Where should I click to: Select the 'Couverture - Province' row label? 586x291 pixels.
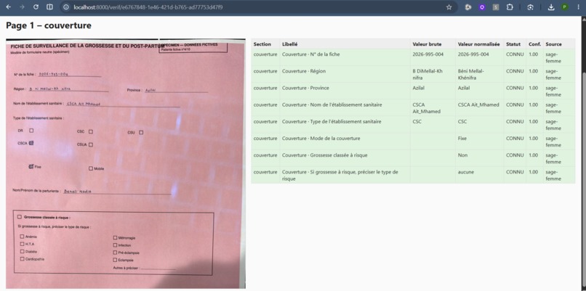tap(305, 88)
